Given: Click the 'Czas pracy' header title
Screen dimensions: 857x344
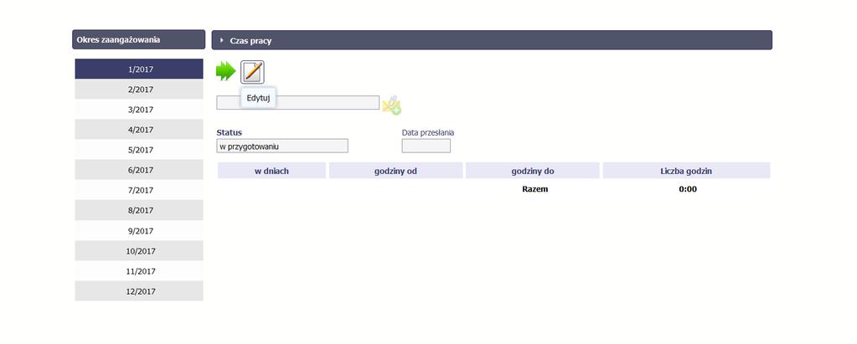Looking at the screenshot, I should point(250,41).
